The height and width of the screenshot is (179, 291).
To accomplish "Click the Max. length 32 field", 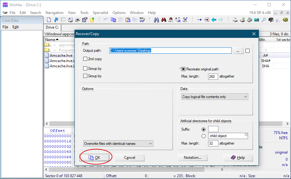I will 213,143.
